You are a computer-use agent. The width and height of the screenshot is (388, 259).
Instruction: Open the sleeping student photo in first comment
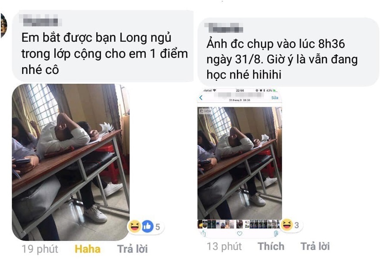point(71,162)
